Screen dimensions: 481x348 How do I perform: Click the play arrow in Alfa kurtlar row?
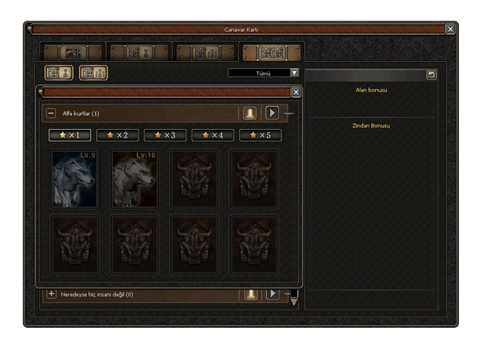pos(272,113)
